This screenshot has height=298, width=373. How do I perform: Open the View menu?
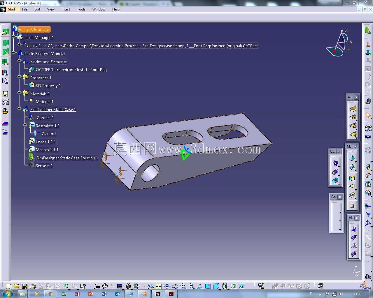[x=51, y=9]
